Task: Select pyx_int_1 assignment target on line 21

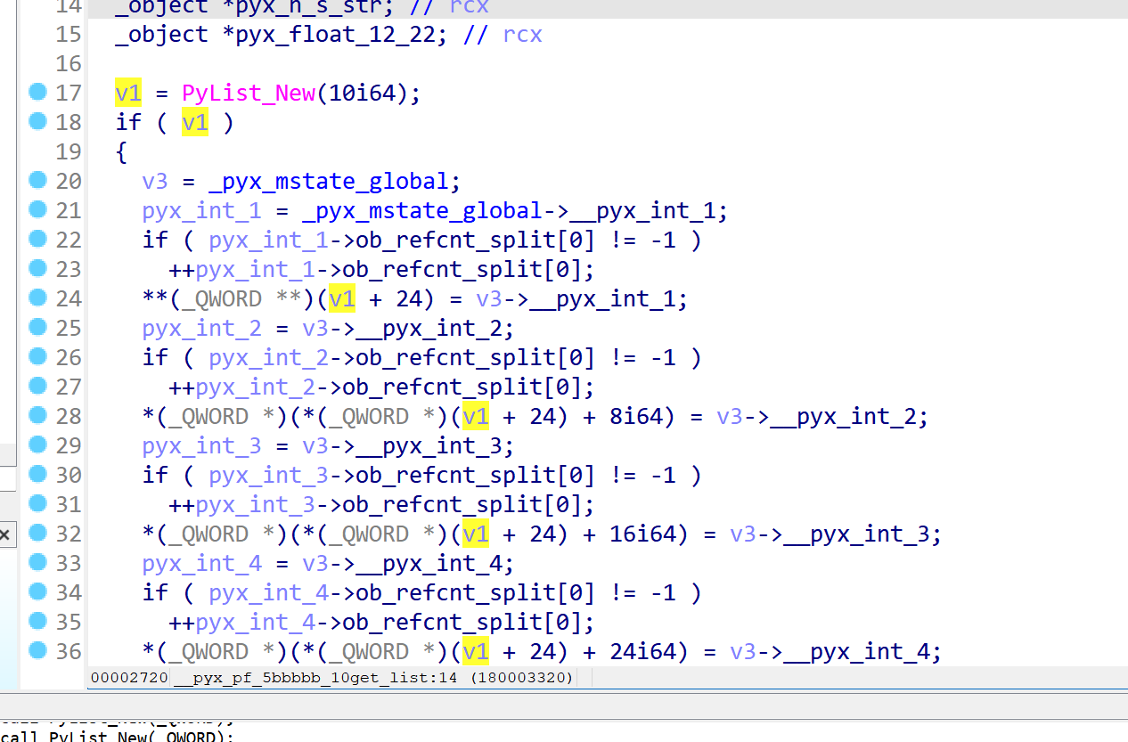Action: pos(201,211)
